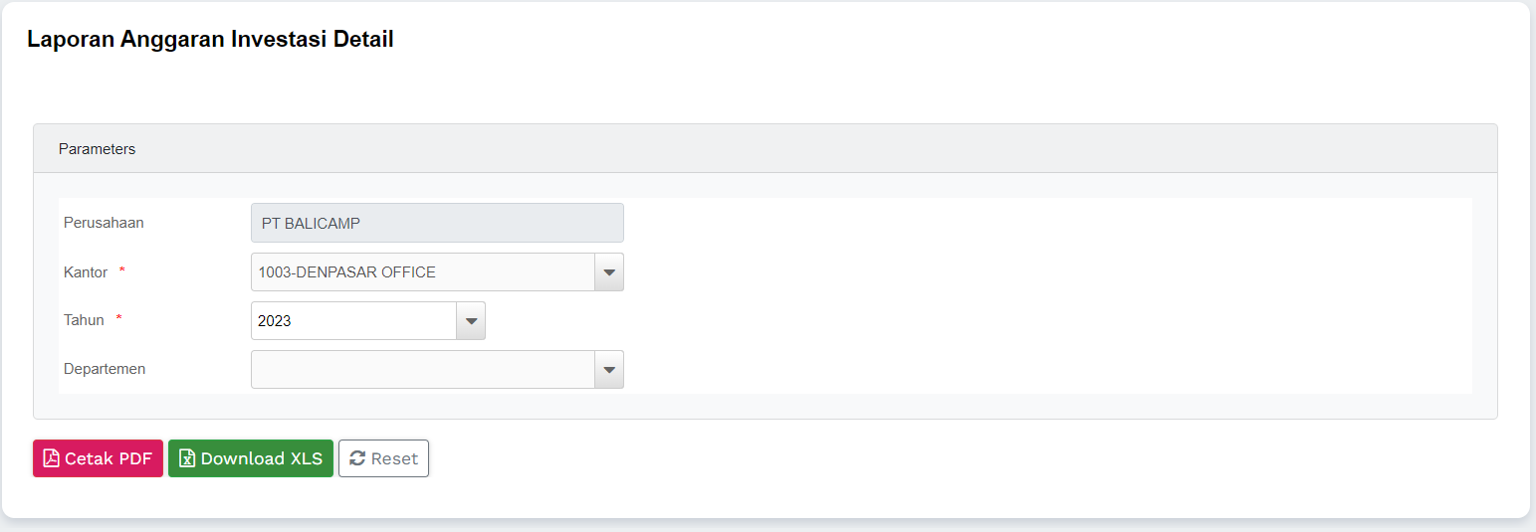Click the Tahun field label
This screenshot has width=1536, height=532.
[84, 320]
